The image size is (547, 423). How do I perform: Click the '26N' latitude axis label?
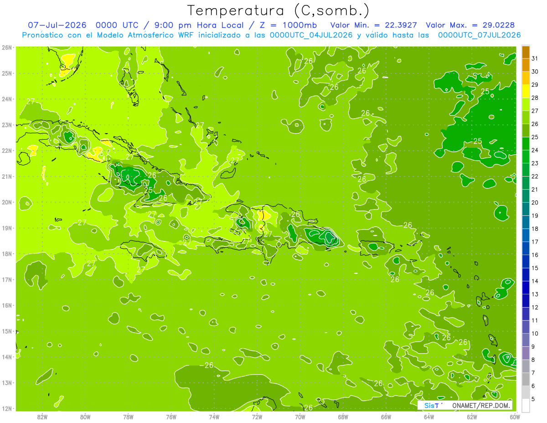click(7, 47)
